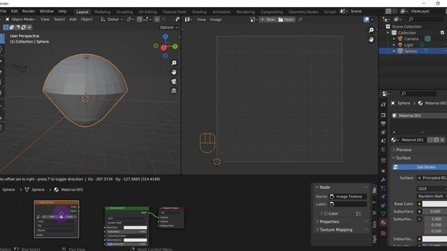
Task: Switch to the UV Editing workspace tab
Action: coord(147,12)
